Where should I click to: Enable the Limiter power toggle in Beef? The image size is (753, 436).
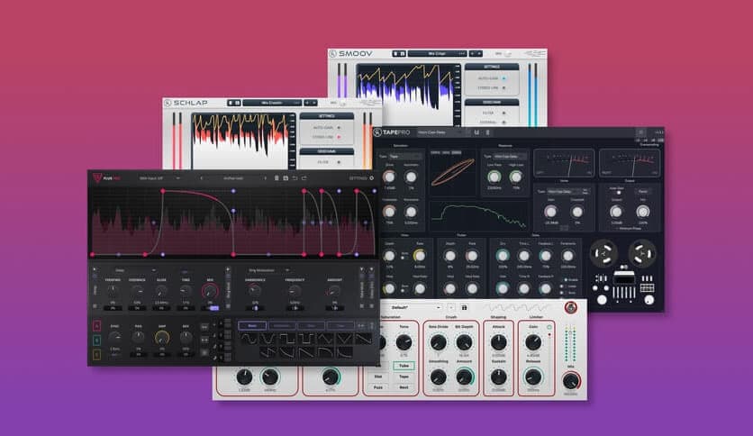(549, 327)
